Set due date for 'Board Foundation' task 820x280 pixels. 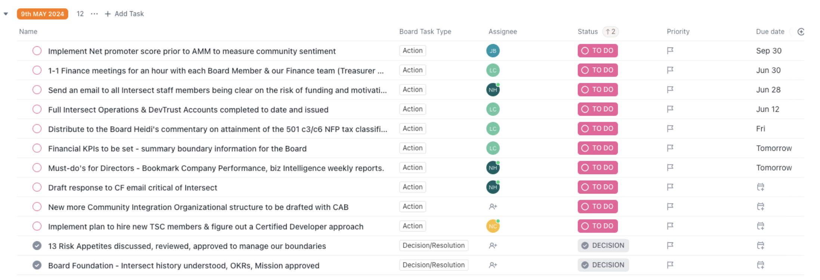[x=760, y=265]
